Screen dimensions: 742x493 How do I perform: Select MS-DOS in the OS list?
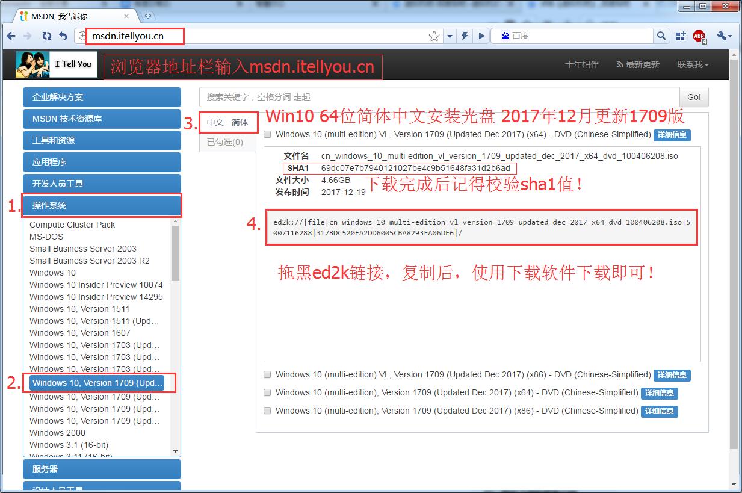coord(46,237)
